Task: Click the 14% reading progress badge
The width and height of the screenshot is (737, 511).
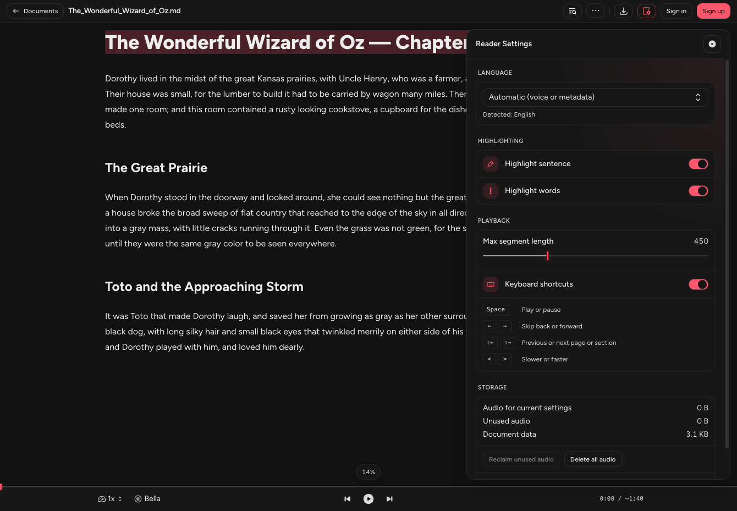Action: [x=369, y=472]
